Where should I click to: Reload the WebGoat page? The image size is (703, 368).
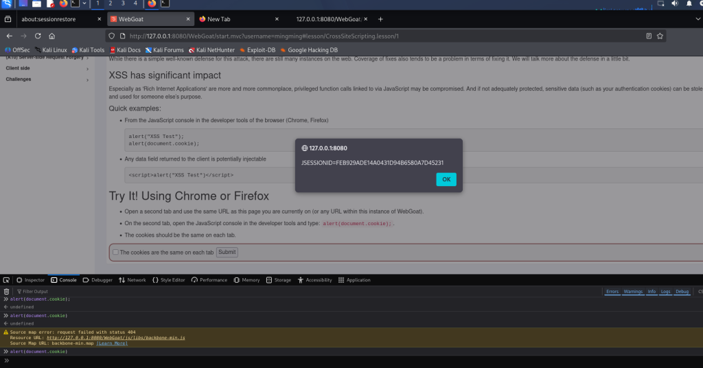click(38, 36)
